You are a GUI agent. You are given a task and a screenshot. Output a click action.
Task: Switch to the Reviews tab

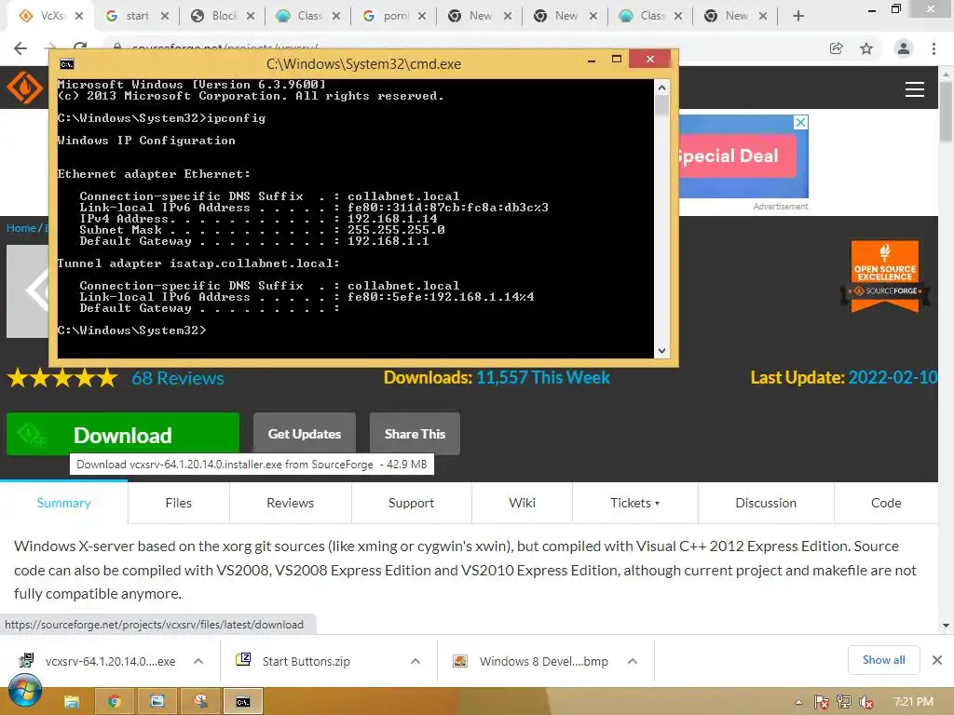click(291, 503)
